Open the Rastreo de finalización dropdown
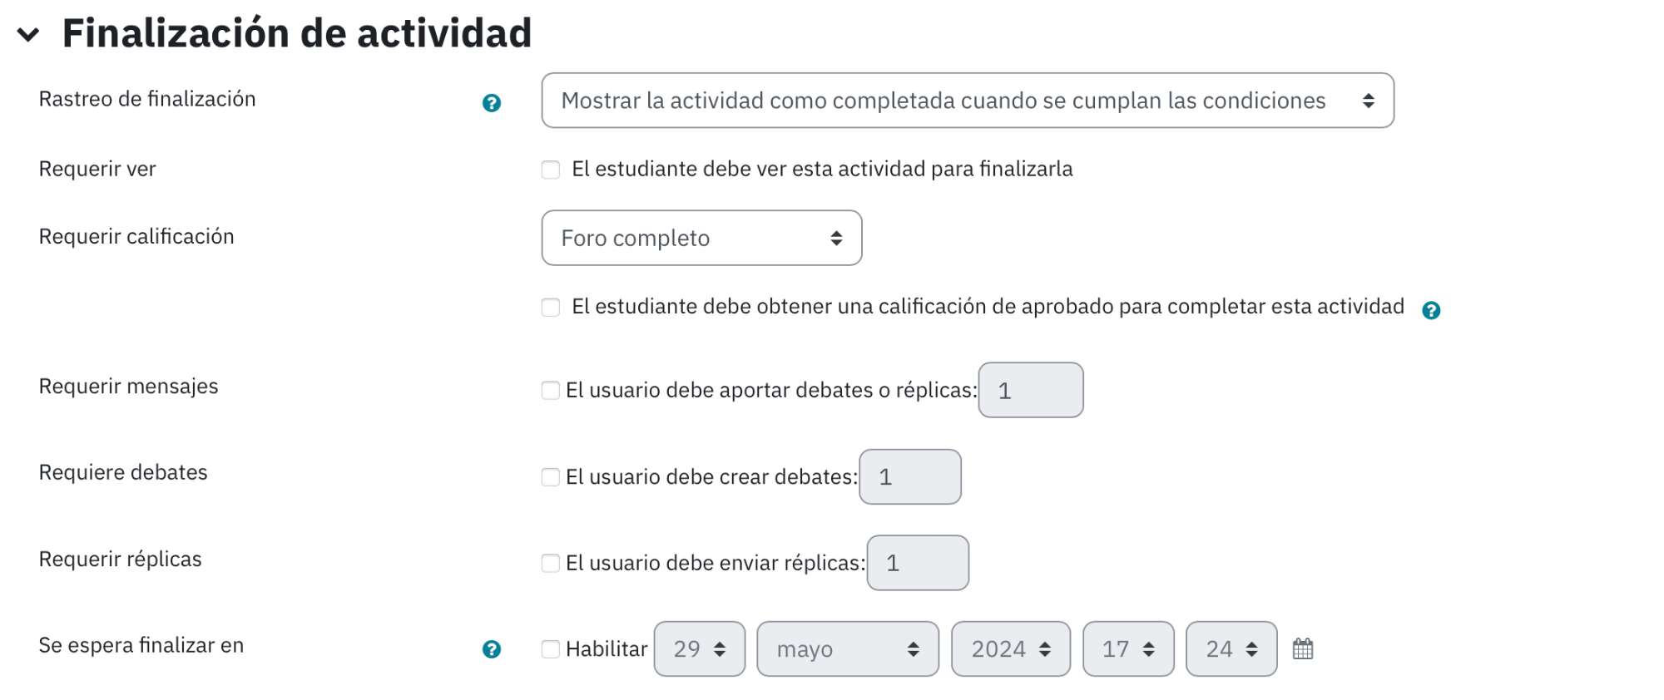The image size is (1664, 700). [968, 101]
